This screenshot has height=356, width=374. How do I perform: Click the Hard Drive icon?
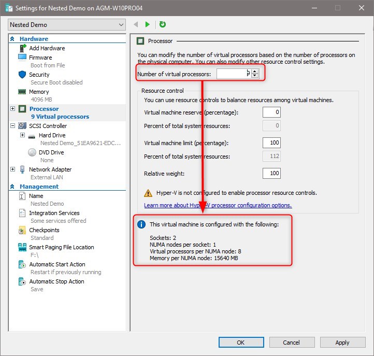(x=32, y=136)
